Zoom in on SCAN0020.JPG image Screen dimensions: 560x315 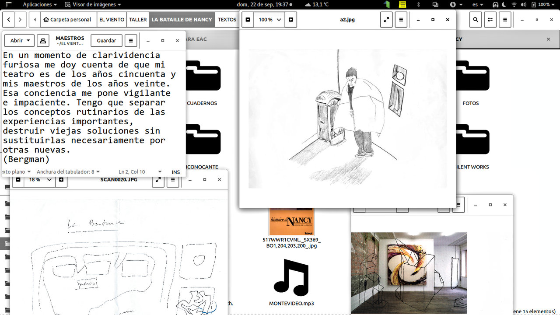[61, 180]
